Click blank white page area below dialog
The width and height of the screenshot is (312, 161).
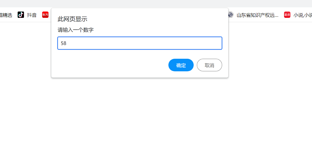coord(155,118)
